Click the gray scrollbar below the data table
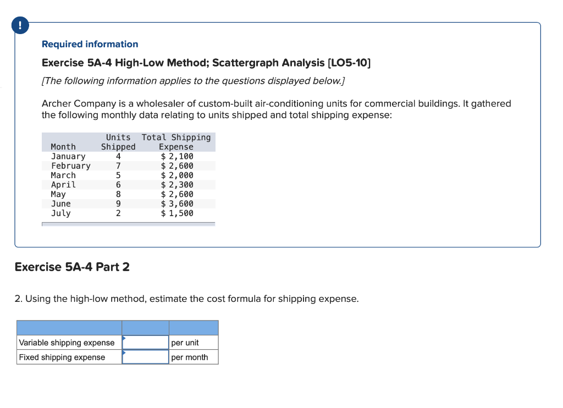The height and width of the screenshot is (408, 563). click(x=129, y=223)
